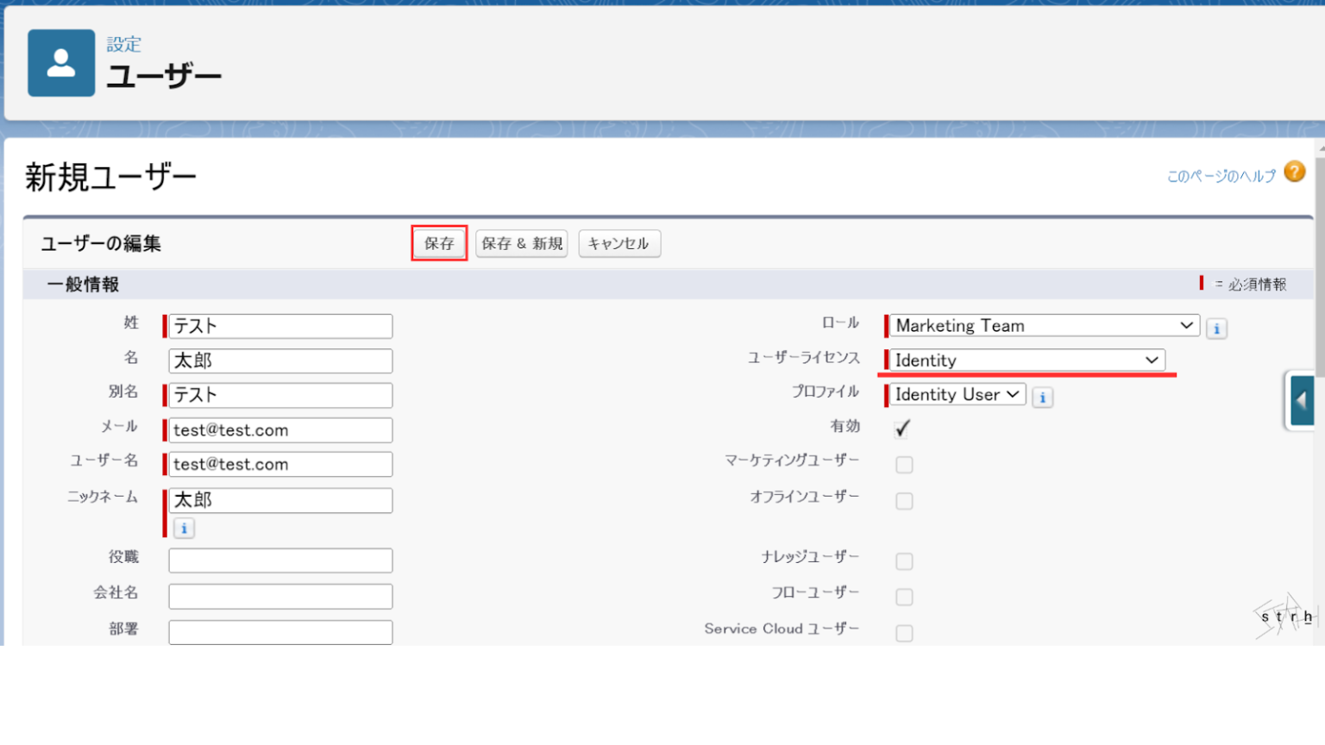Click the user profile icon in the header
Image resolution: width=1325 pixels, height=745 pixels.
coord(60,62)
